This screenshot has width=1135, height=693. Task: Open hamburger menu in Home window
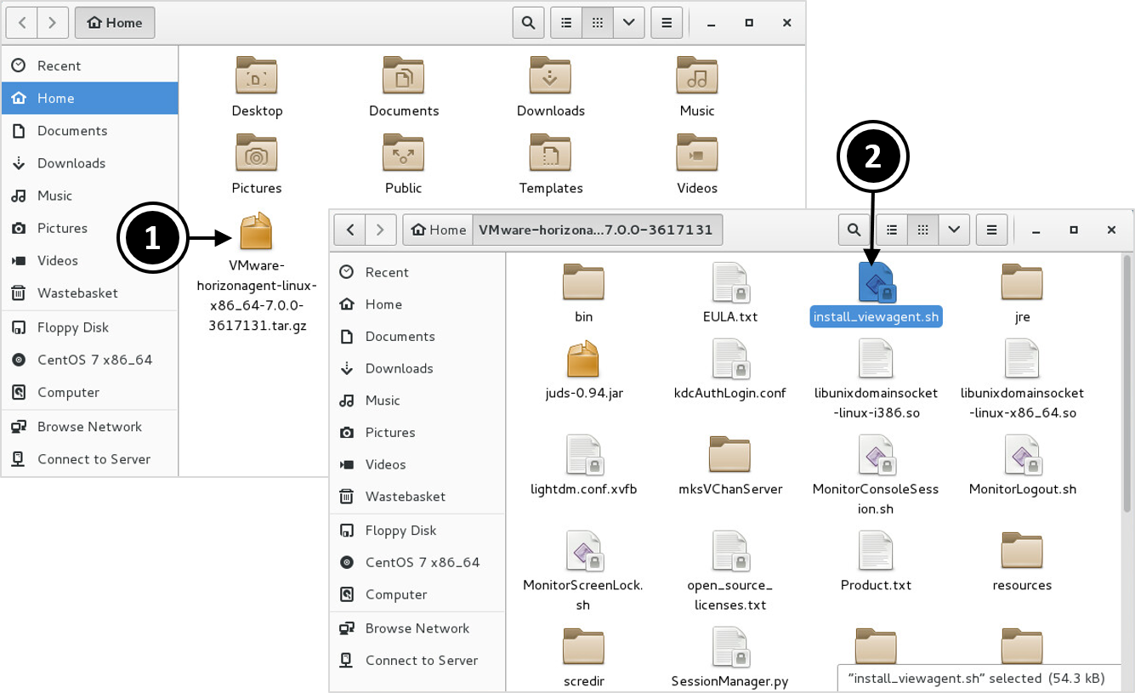667,23
